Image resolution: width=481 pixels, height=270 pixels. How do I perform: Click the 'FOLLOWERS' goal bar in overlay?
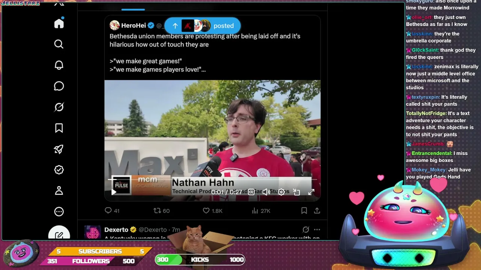point(91,261)
